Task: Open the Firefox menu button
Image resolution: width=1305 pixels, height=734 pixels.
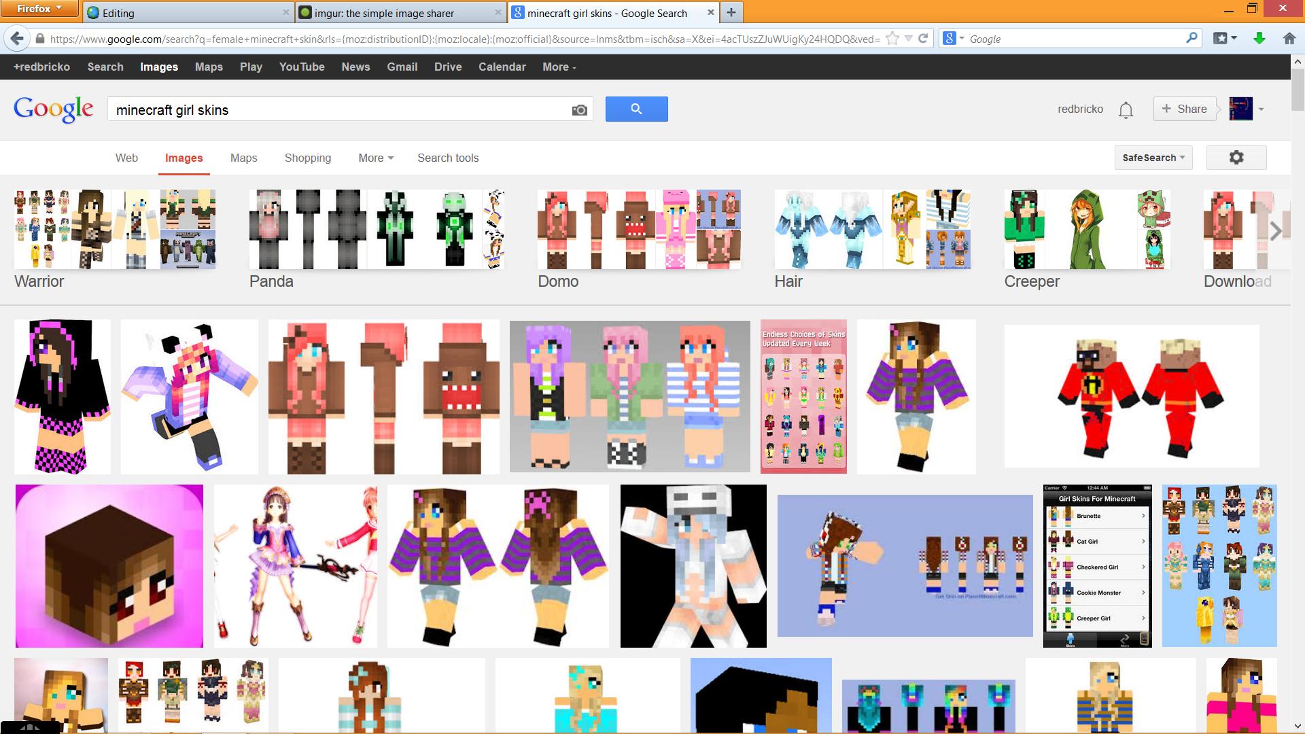Action: point(39,9)
